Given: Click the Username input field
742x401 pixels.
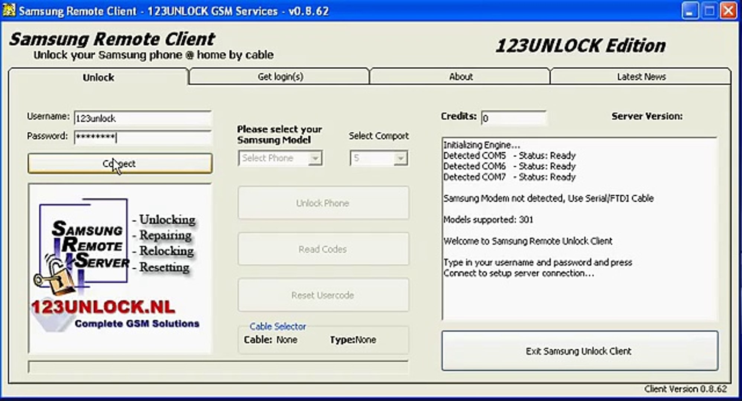Looking at the screenshot, I should click(143, 118).
